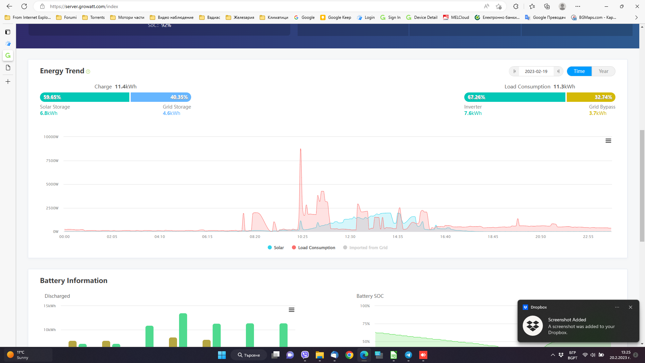Image resolution: width=645 pixels, height=363 pixels.
Task: Open the Discharged chart hamburger menu
Action: (x=291, y=310)
